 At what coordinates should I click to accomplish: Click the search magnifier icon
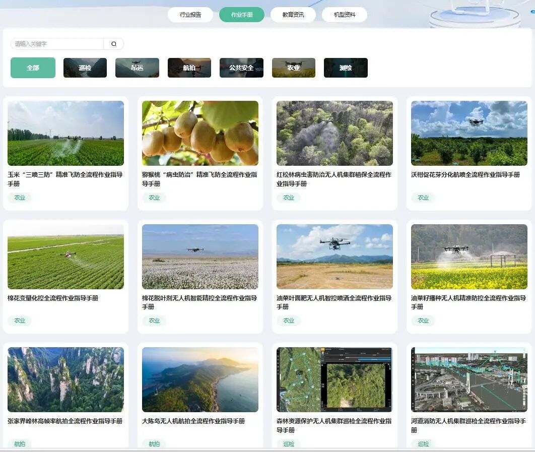pos(114,44)
